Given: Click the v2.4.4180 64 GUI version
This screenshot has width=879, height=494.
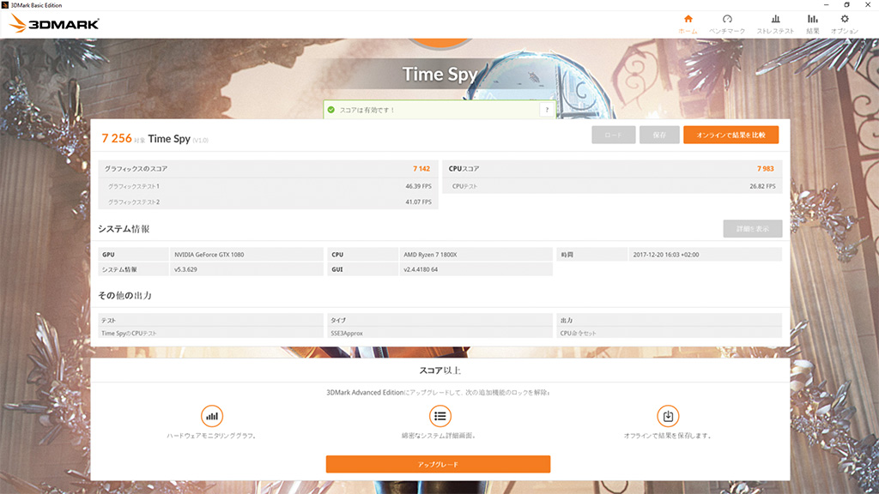Looking at the screenshot, I should pos(421,269).
